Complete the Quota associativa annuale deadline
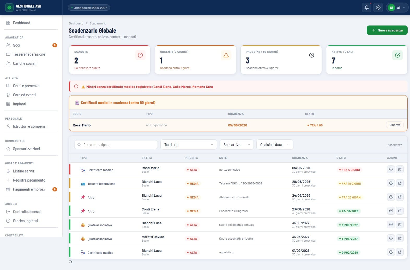Screen dimensions: 410x270 [x=391, y=224]
